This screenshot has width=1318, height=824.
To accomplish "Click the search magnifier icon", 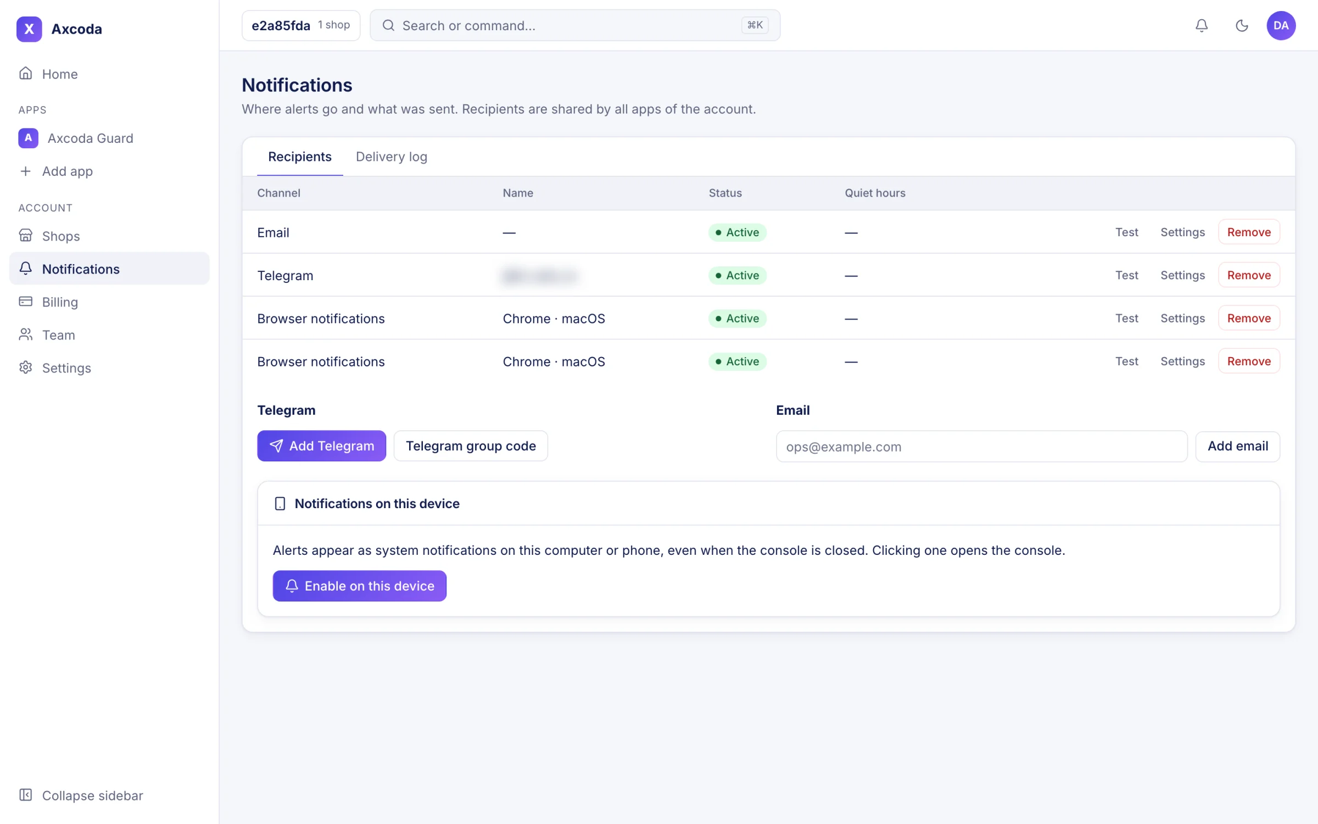I will 388,25.
